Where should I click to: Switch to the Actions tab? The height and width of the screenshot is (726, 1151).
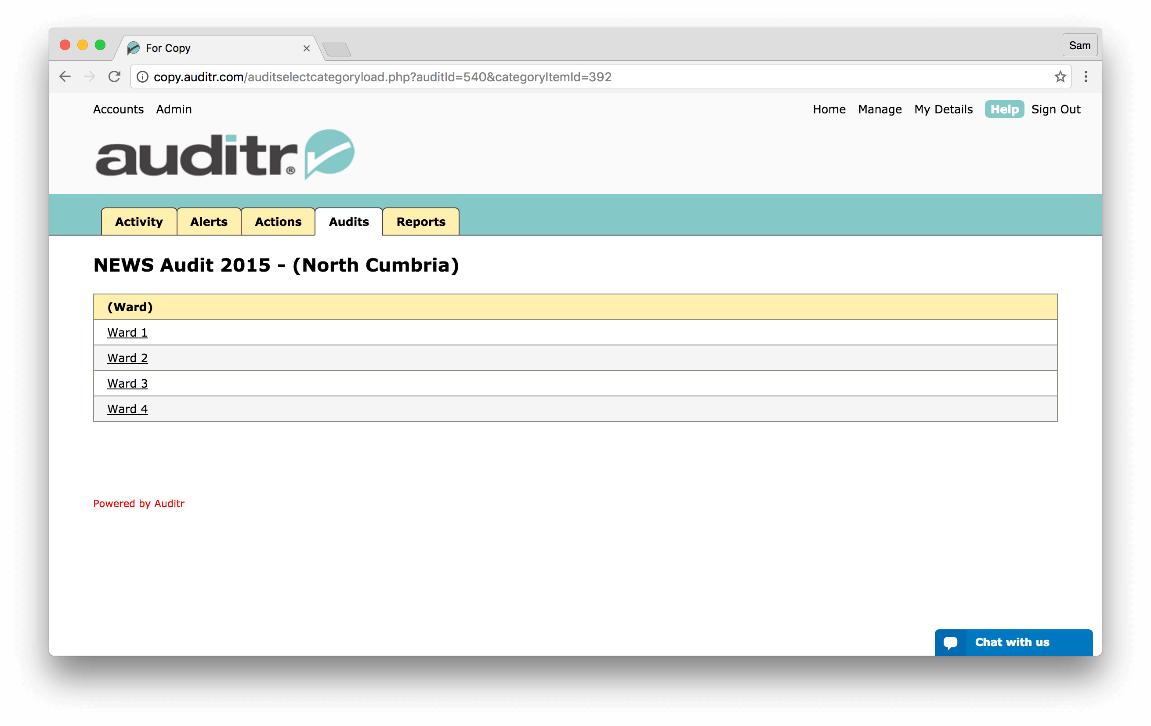coord(278,222)
